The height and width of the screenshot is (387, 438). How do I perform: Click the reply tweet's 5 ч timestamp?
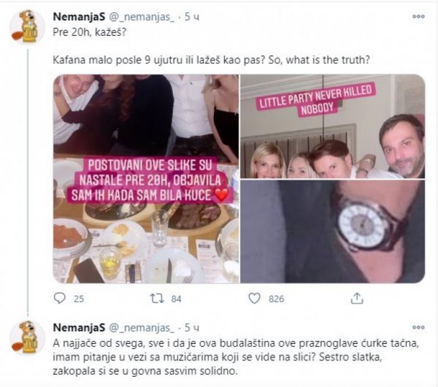tap(192, 327)
